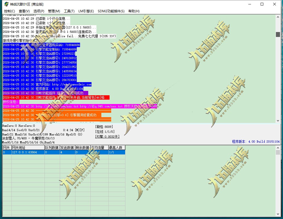Click log panel scroll-down arrow
Screen dimensions: 283x219
coord(278,121)
